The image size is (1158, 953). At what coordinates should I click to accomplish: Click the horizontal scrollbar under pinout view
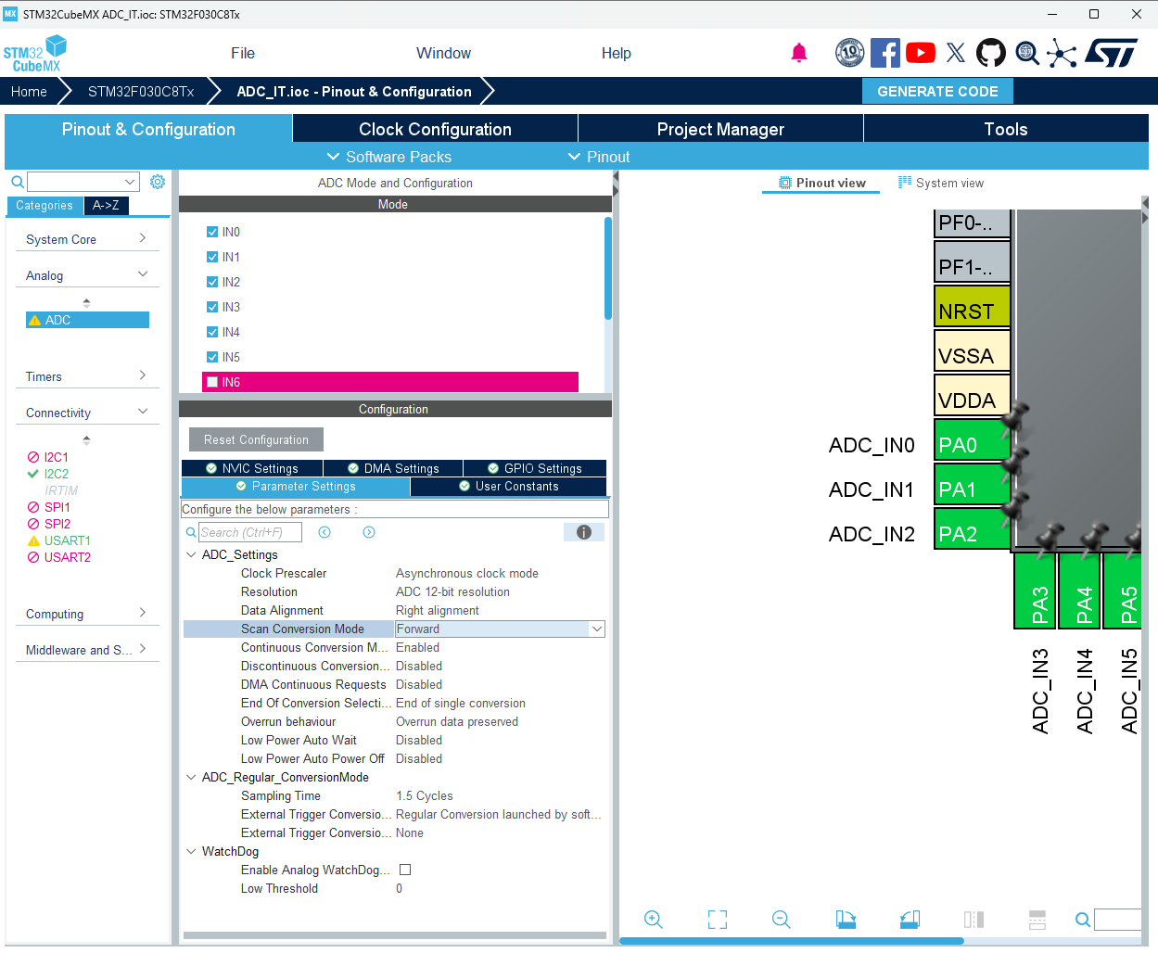791,941
